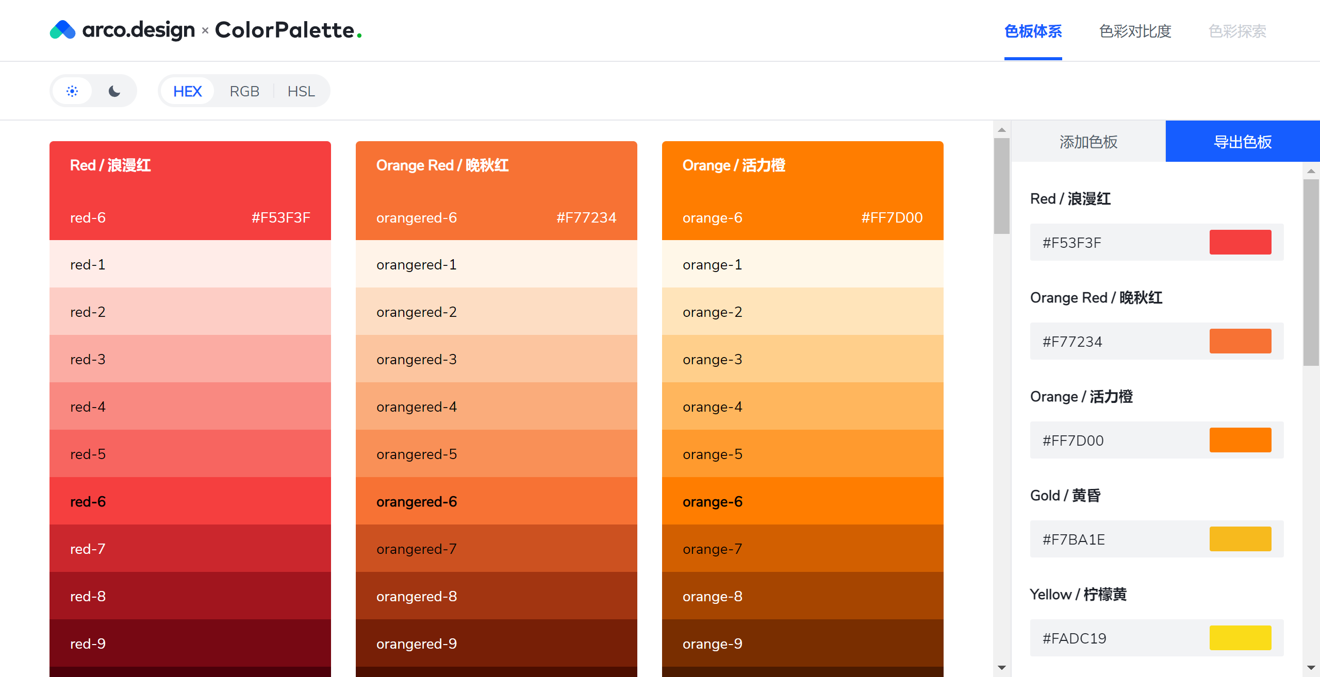
Task: Click the Yellow / 柠檬黄 sidebar label
Action: [x=1078, y=594]
